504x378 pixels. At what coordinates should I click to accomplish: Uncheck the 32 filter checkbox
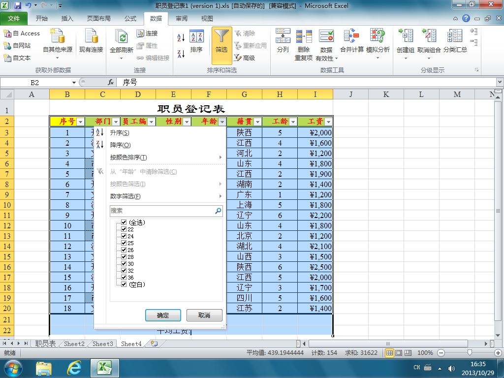124,271
